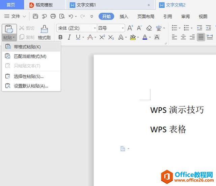Click the Print icon in quick toolbar

pyautogui.click(x=53, y=16)
